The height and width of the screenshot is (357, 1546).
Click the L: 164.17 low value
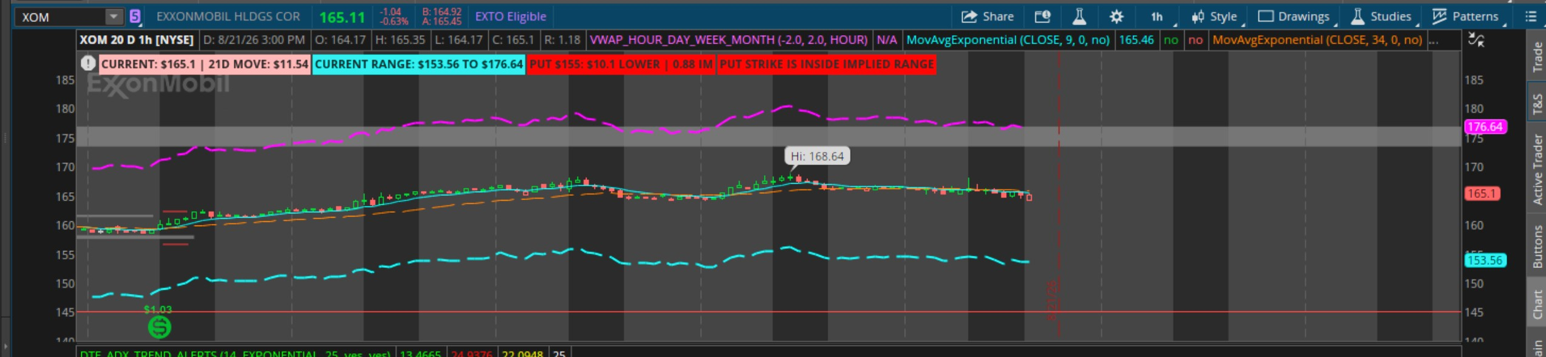458,40
